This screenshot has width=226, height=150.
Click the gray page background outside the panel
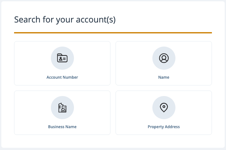click(113, 149)
